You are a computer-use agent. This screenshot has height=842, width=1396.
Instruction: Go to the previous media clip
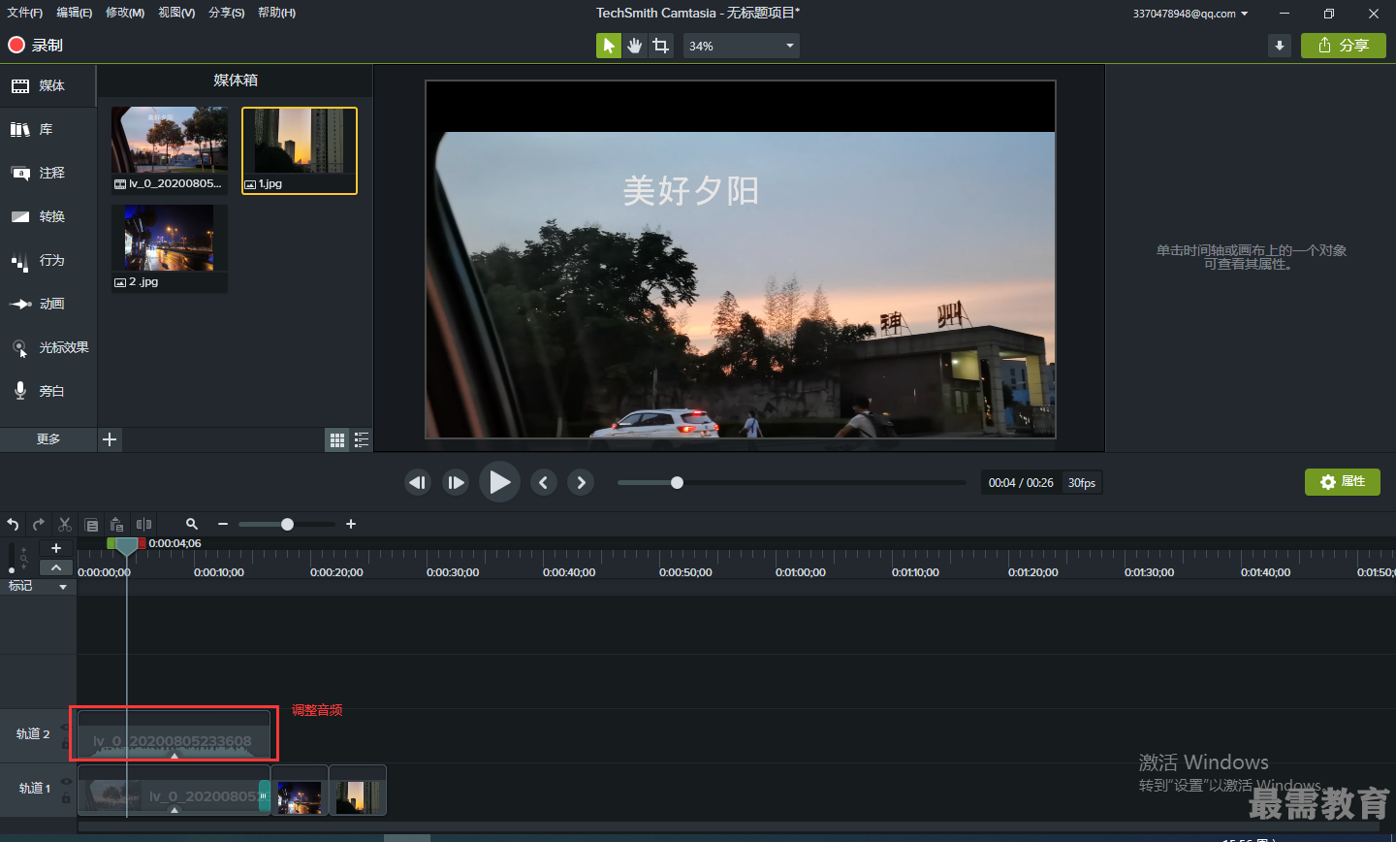(544, 482)
